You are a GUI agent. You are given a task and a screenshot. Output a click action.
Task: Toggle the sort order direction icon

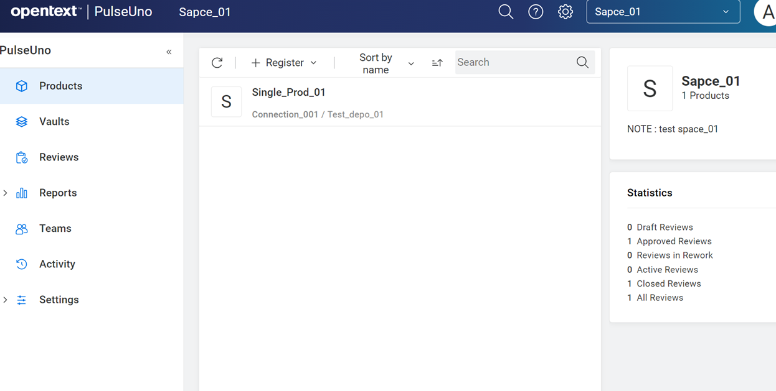point(437,63)
